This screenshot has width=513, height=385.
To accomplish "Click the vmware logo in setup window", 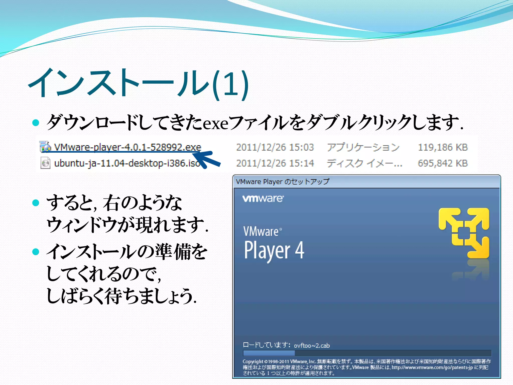I will pos(263,199).
